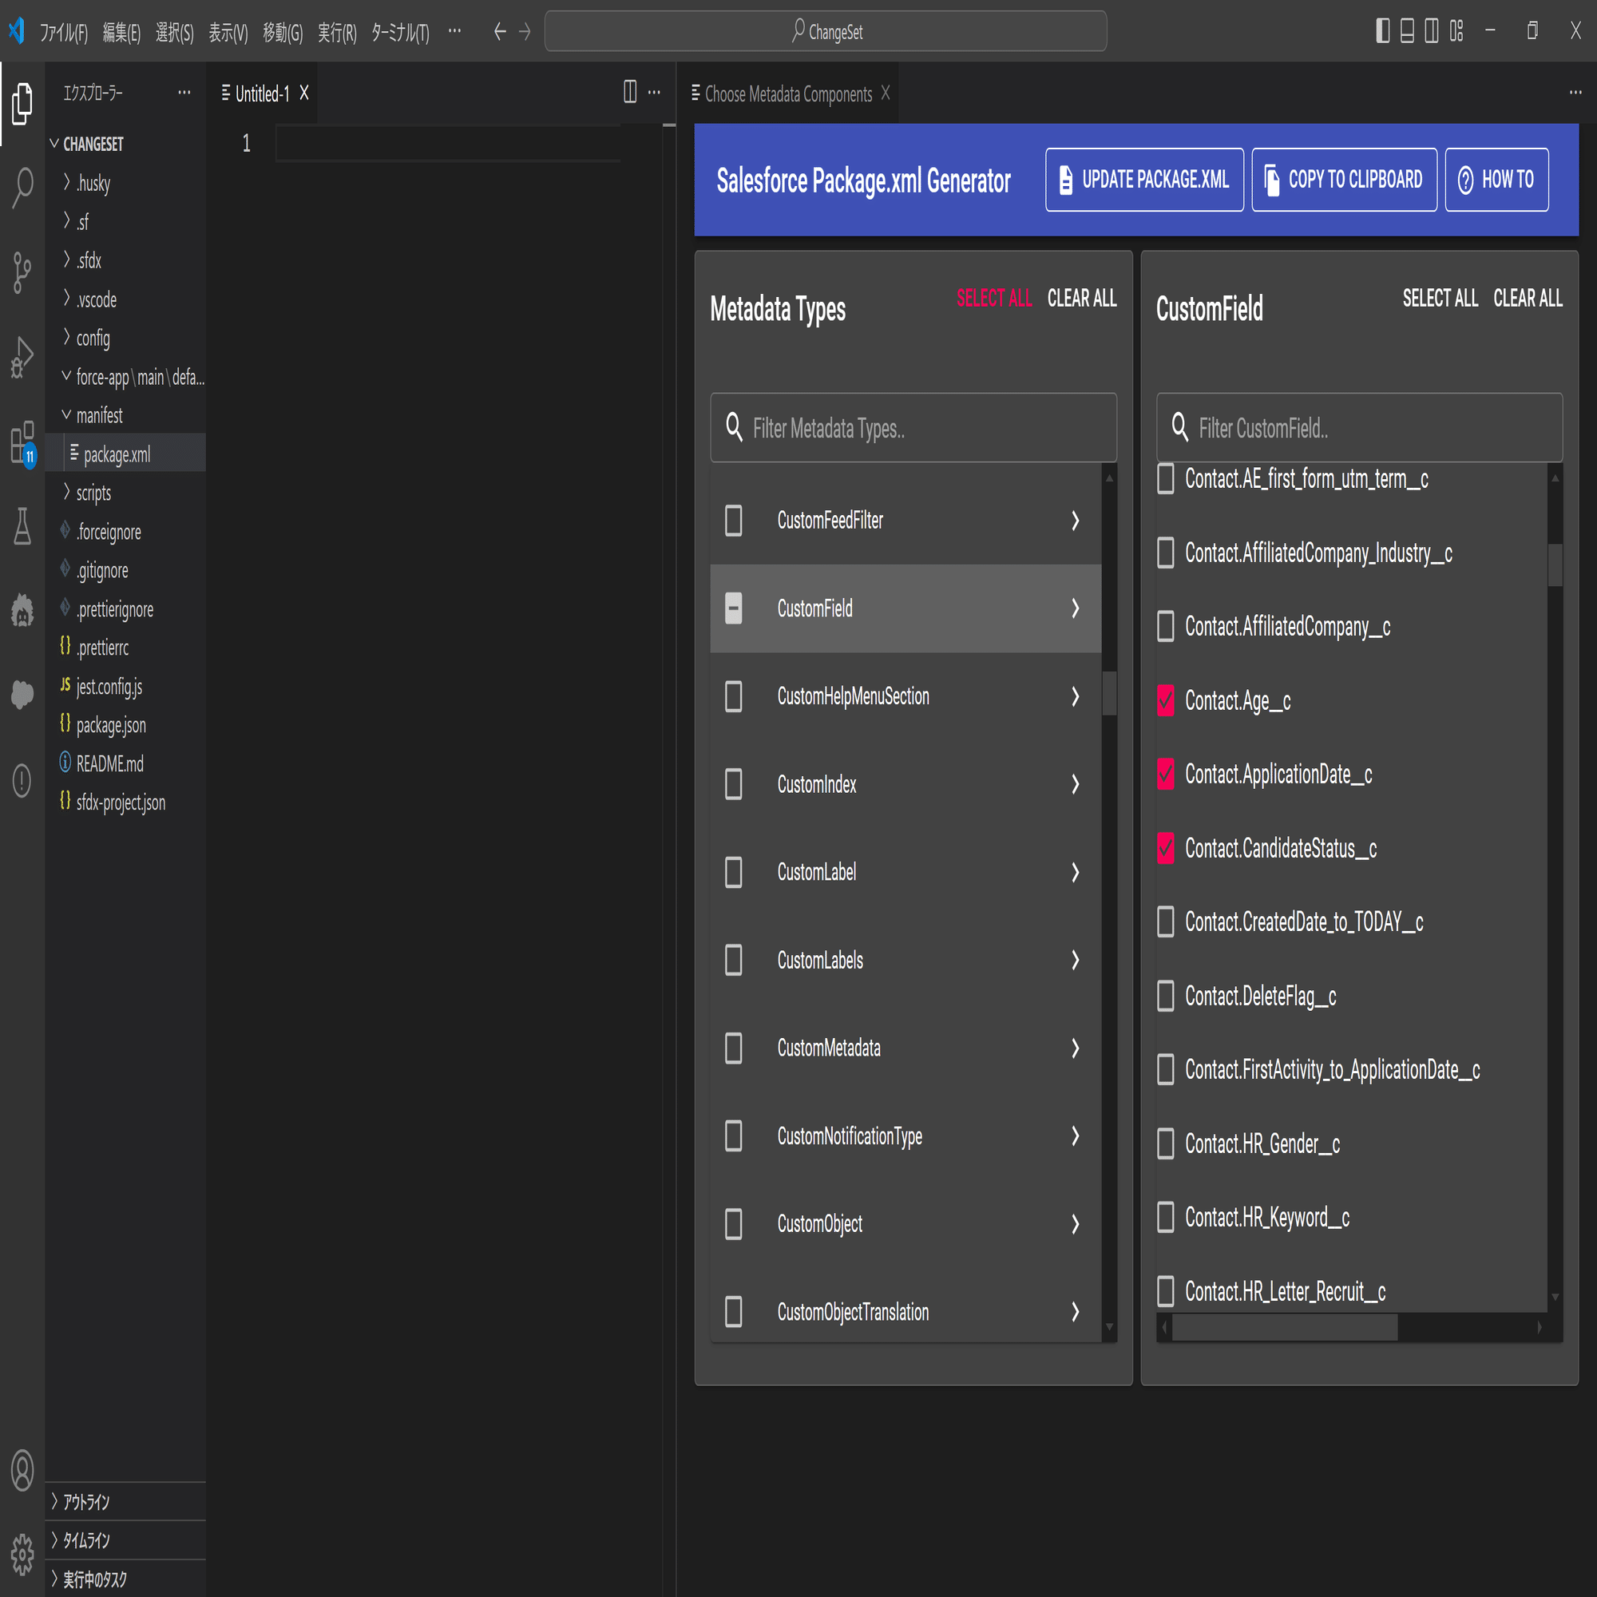Open the ターミナル(T) menu

tap(400, 32)
